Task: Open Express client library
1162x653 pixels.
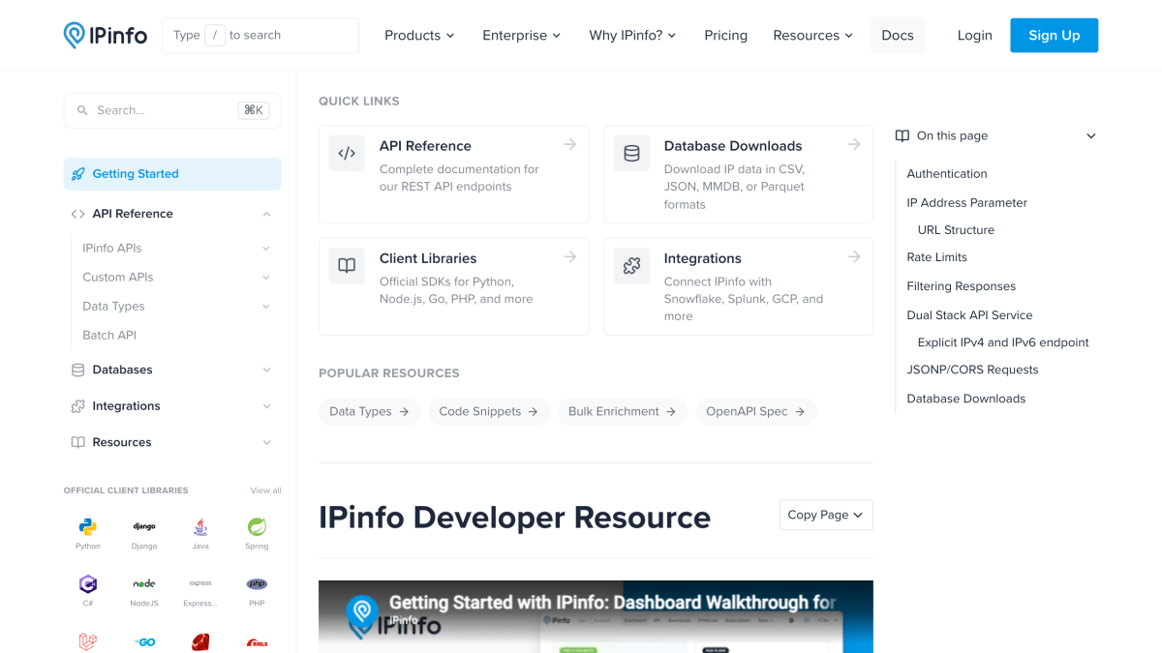Action: 200,590
